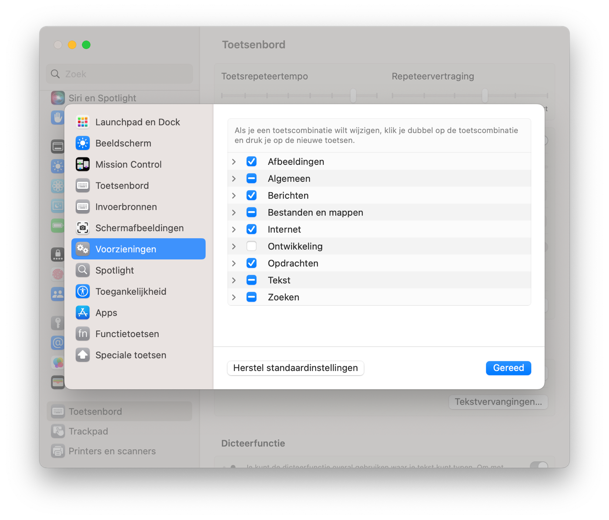The image size is (609, 520).
Task: Click the Mission Control icon
Action: point(83,164)
